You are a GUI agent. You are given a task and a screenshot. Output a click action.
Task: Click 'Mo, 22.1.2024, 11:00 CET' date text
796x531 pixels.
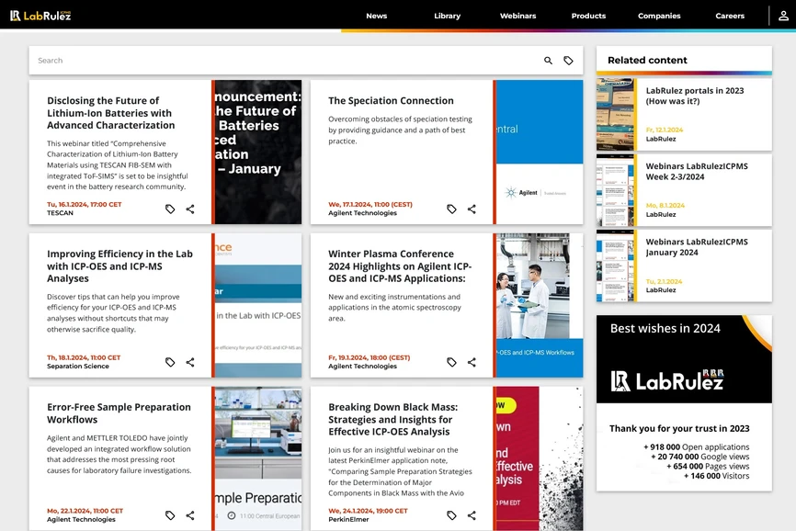click(85, 511)
